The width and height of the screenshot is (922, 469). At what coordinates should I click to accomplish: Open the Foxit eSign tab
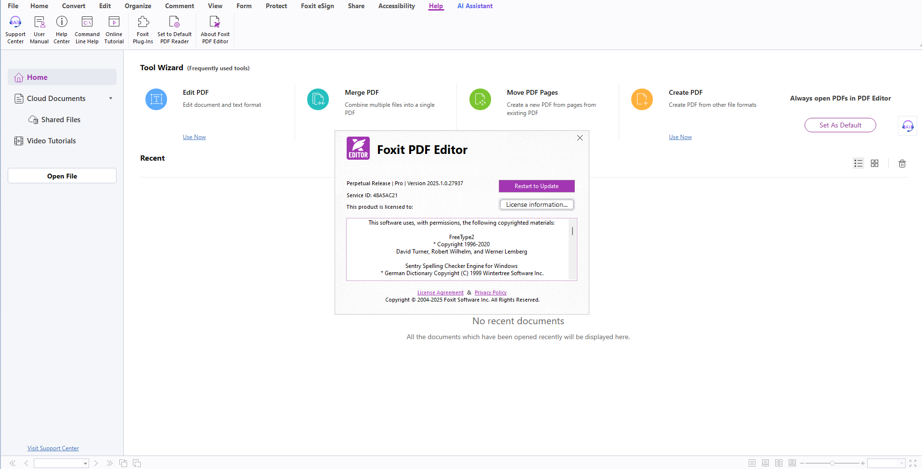tap(317, 6)
